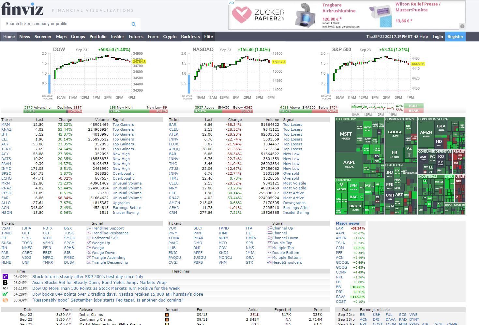Open the MRM ticker in Top Gainers
Image resolution: width=479 pixels, height=325 pixels.
(6, 125)
